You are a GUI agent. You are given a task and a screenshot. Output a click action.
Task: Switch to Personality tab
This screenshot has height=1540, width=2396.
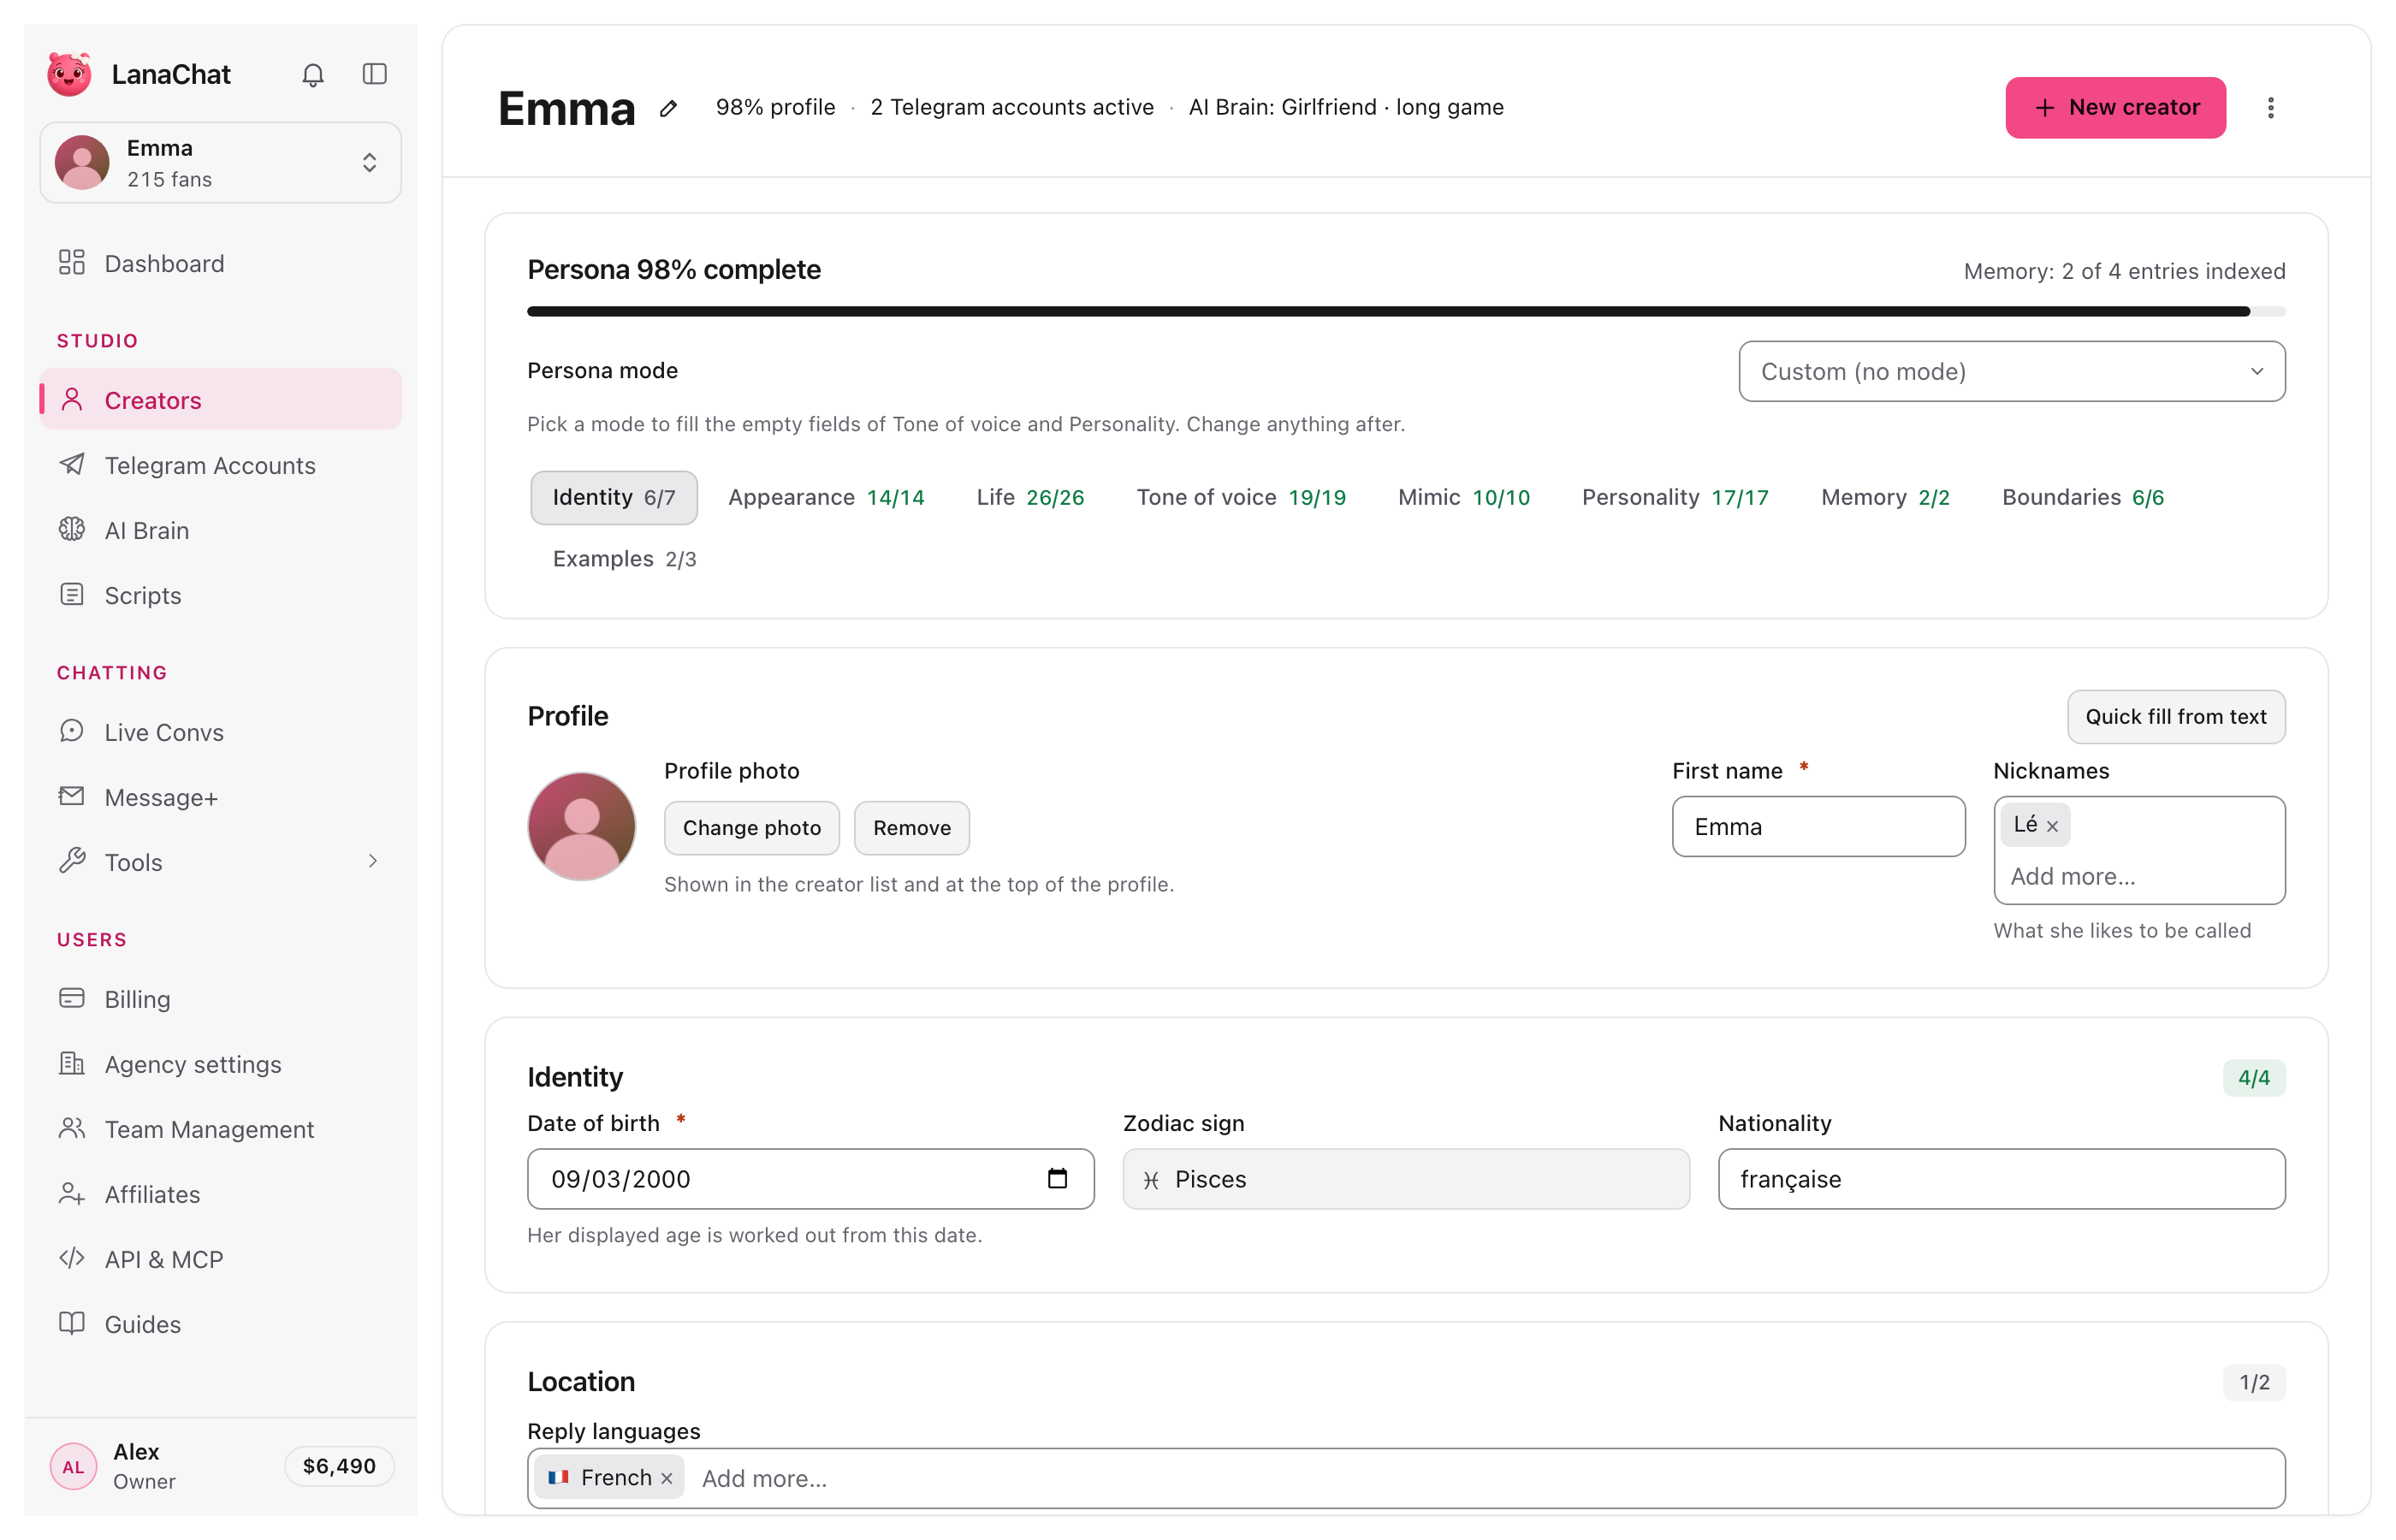point(1675,498)
